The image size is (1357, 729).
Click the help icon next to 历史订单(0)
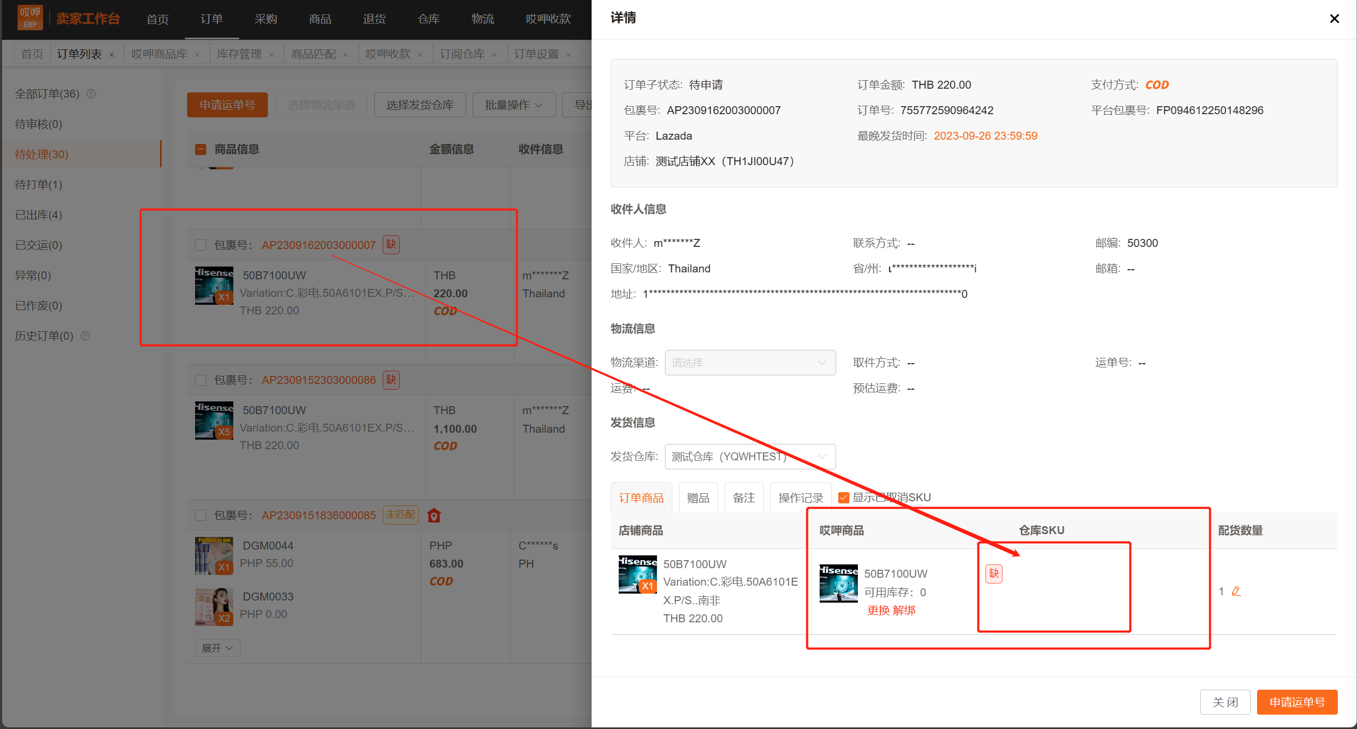(x=85, y=336)
